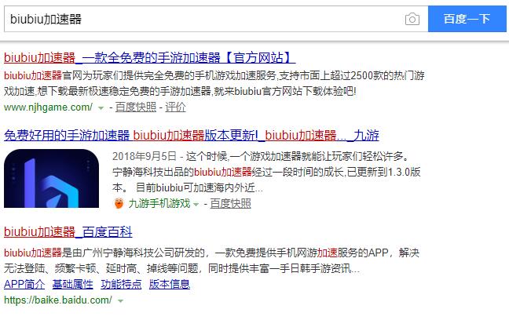The height and width of the screenshot is (320, 509).
Task: Jump to the 版本信息 section link
Action: coord(170,285)
